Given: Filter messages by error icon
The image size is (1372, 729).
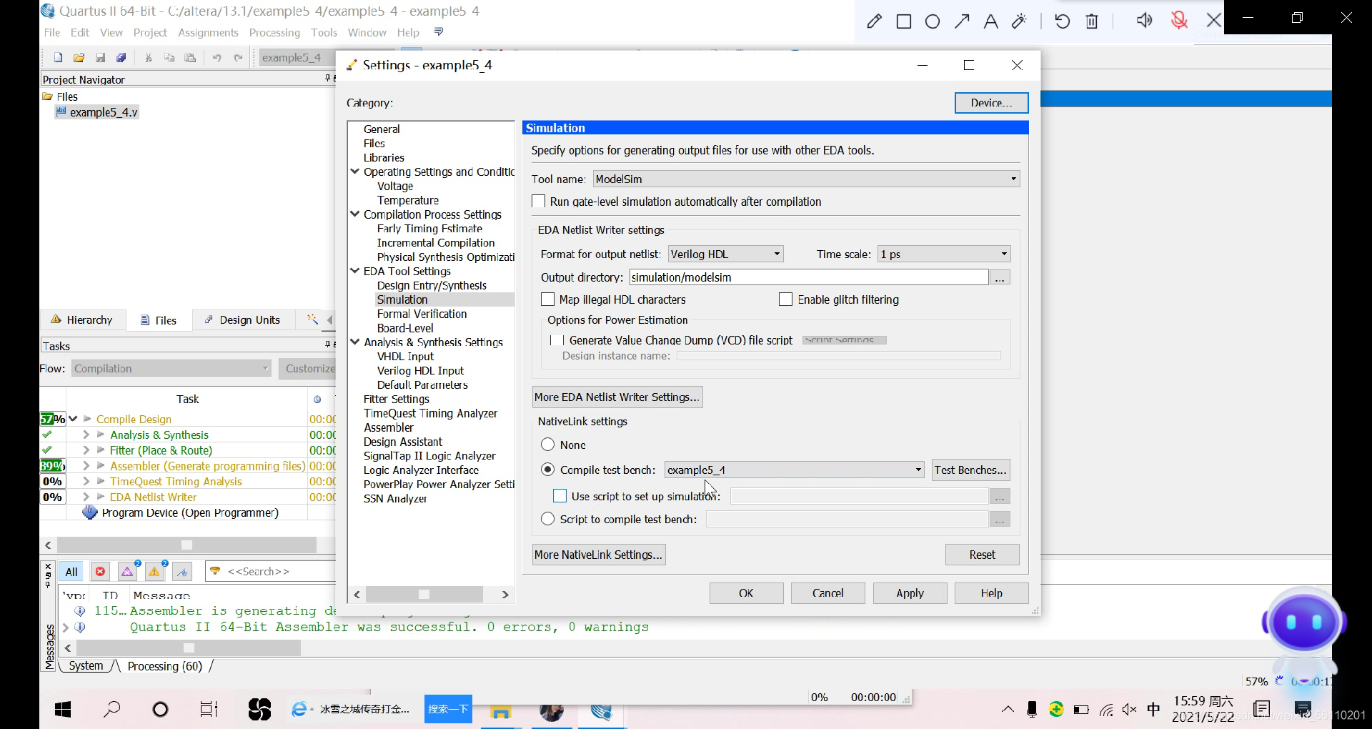Looking at the screenshot, I should click(x=100, y=572).
